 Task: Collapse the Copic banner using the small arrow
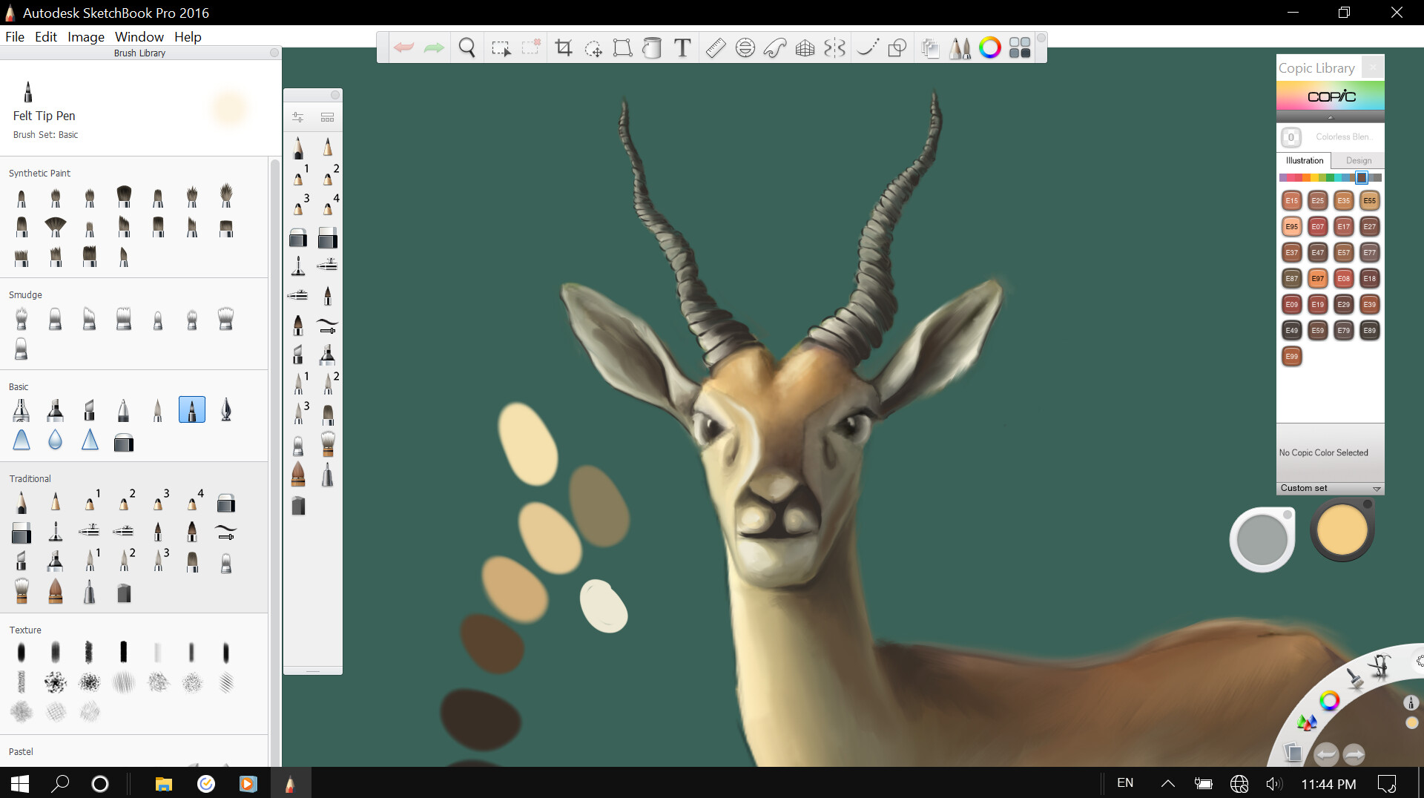click(x=1331, y=117)
